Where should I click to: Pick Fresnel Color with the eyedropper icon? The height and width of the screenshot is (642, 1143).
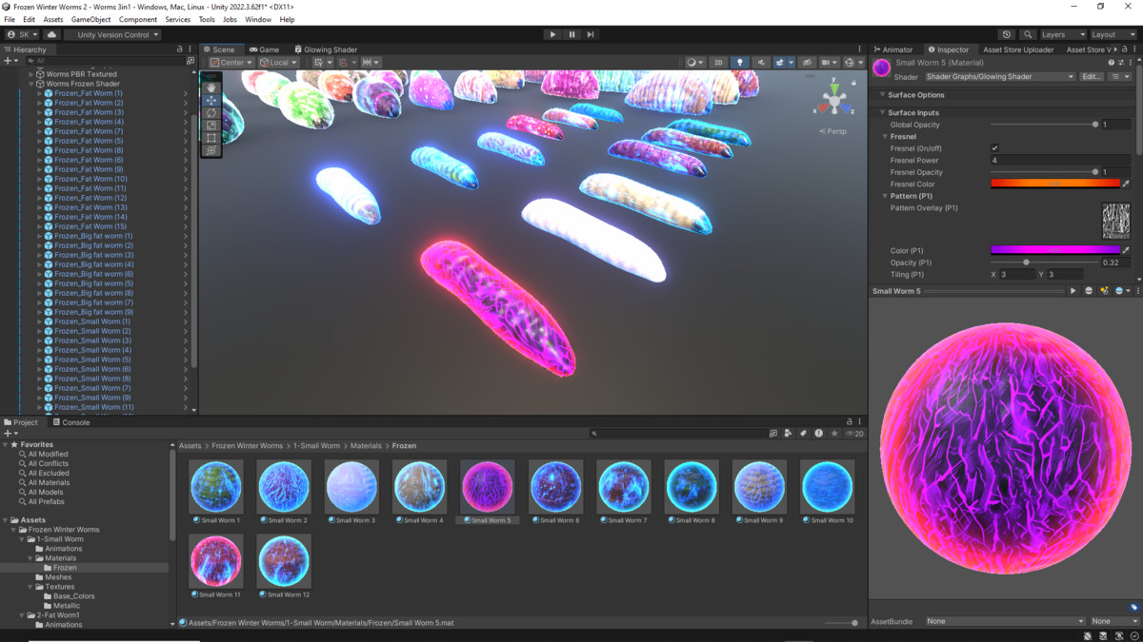1126,185
